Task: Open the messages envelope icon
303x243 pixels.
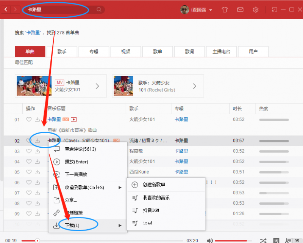Action: tap(240, 9)
